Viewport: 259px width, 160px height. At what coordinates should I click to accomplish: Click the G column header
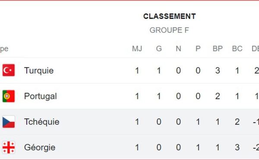[x=159, y=49]
